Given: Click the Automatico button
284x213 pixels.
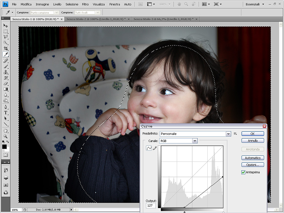Looking at the screenshot, I should pos(252,158).
